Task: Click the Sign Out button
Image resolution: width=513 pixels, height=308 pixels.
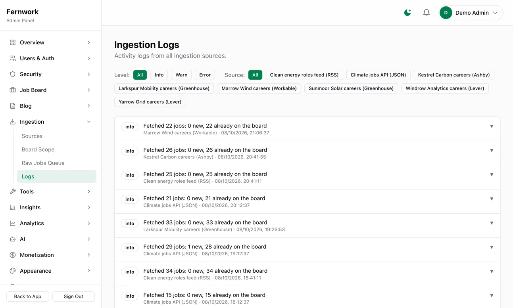Action: (x=73, y=297)
